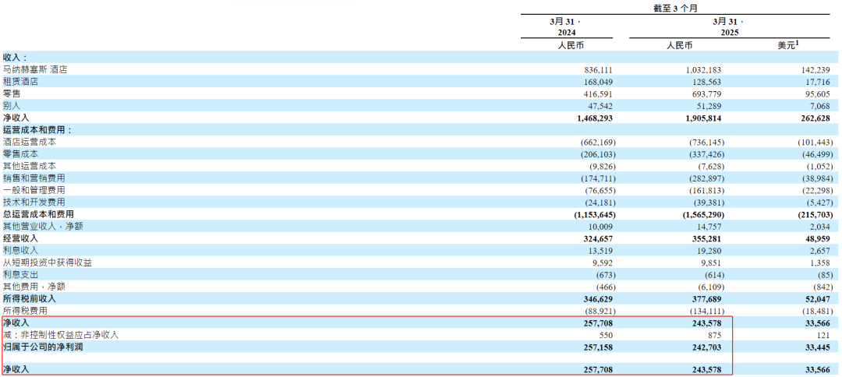Select the 马纳赫塞斯 酒店 row label
Screen dimensions: 842x377
tap(35, 70)
